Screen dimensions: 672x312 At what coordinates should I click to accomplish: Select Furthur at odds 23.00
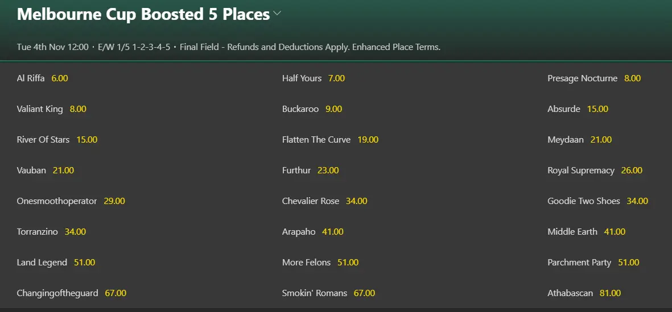tap(328, 170)
